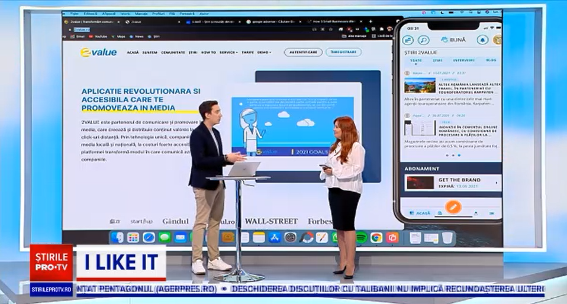Open Google Chrome from the dock
This screenshot has height=304, width=567.
coord(376,237)
